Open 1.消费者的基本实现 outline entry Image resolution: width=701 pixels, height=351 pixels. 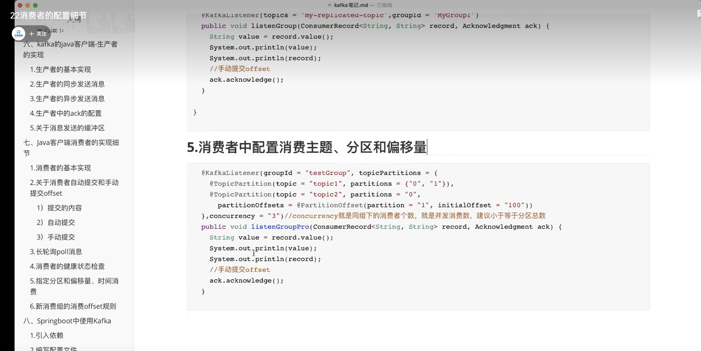coord(60,168)
